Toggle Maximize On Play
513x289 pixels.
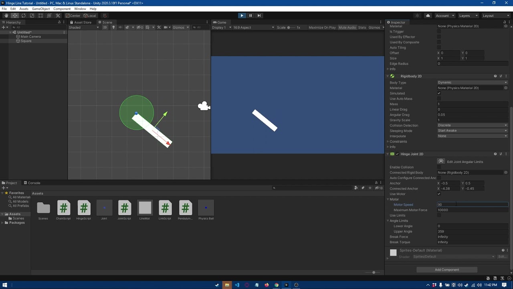(x=322, y=27)
